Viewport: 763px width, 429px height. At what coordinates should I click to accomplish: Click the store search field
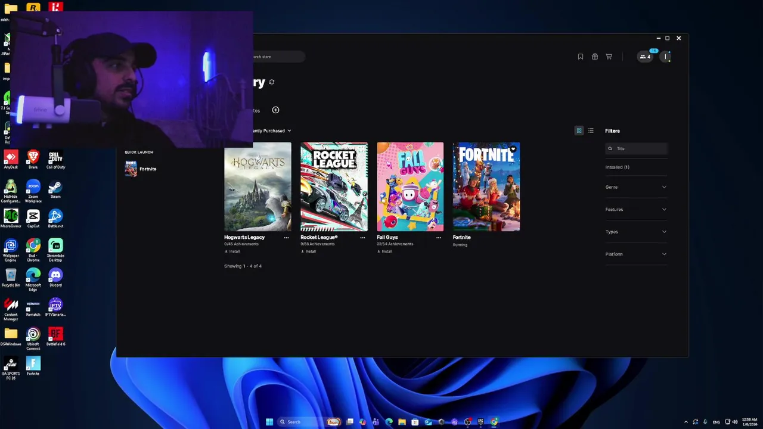[279, 57]
